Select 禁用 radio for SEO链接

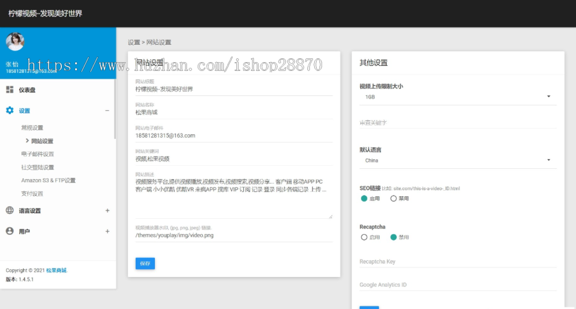pyautogui.click(x=394, y=198)
